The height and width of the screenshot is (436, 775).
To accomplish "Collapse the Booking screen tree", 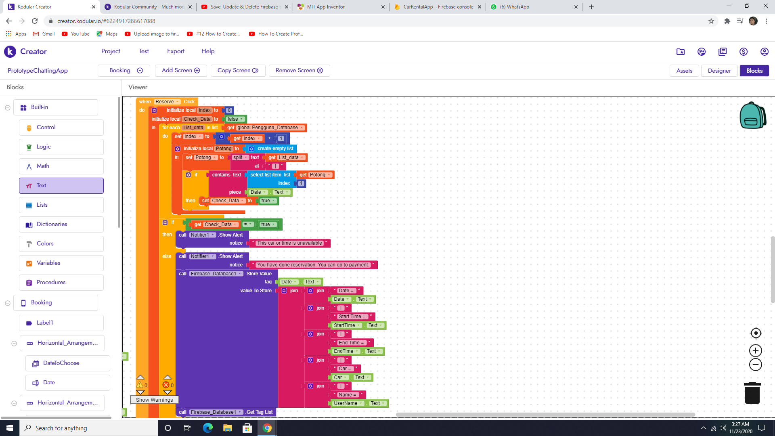I will coord(8,303).
